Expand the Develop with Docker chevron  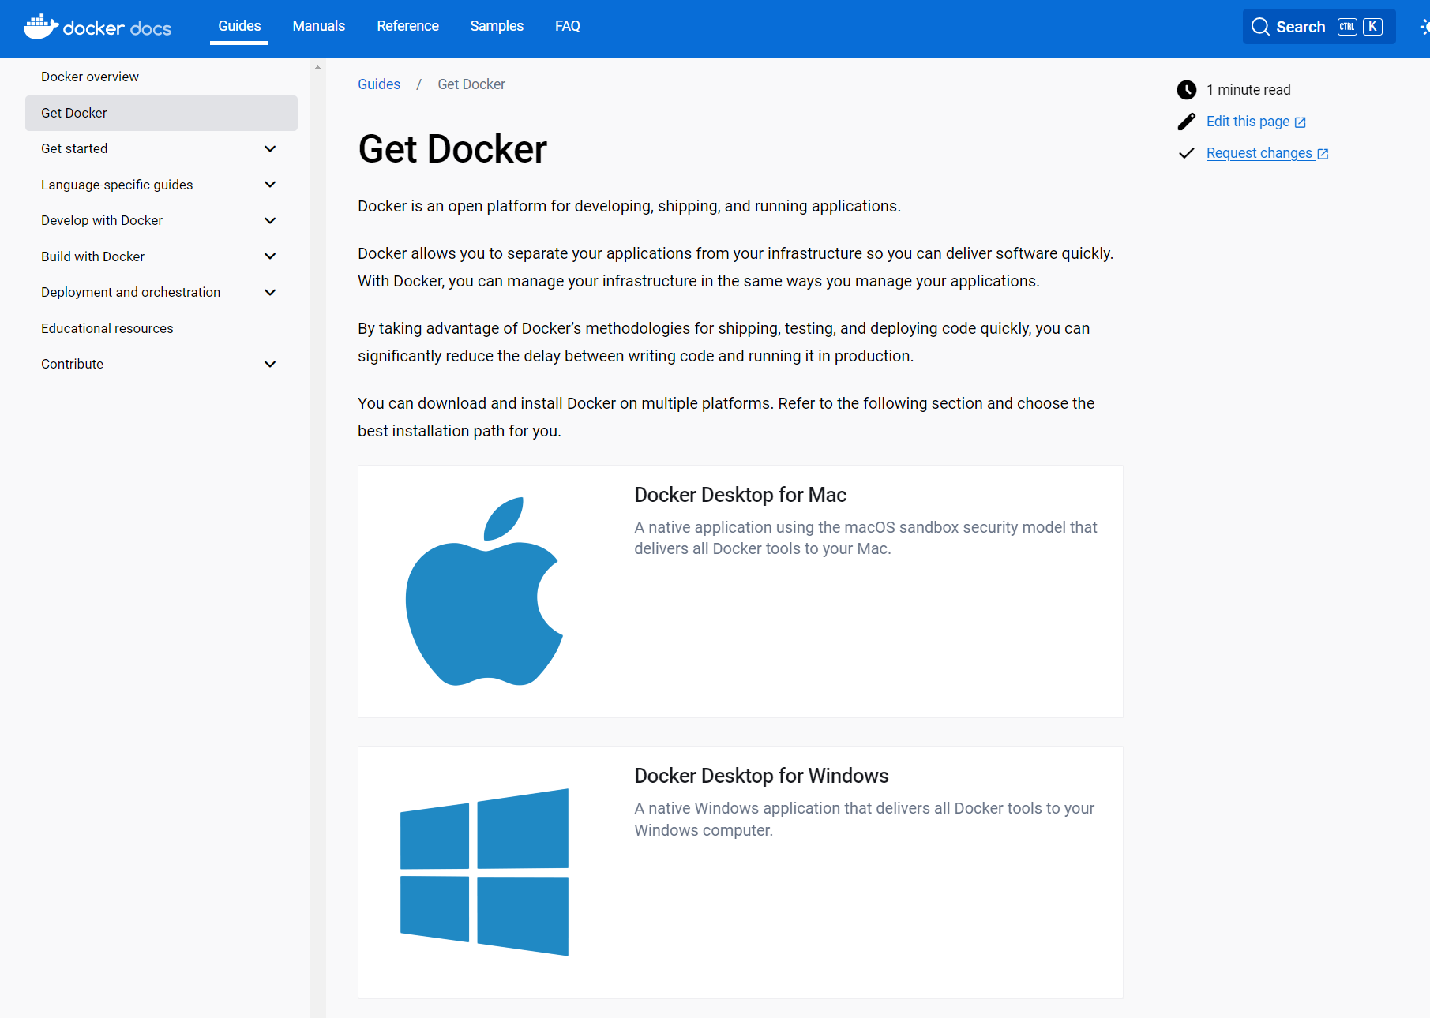coord(270,220)
